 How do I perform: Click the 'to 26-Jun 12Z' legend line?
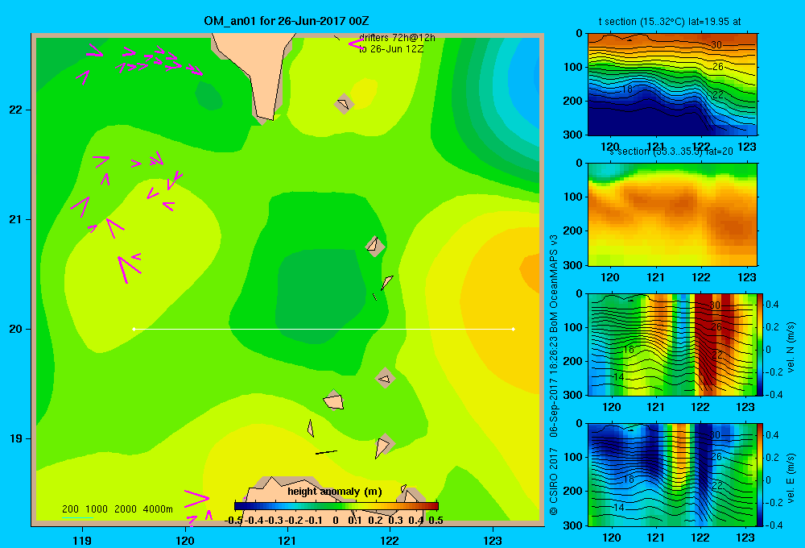(x=391, y=49)
